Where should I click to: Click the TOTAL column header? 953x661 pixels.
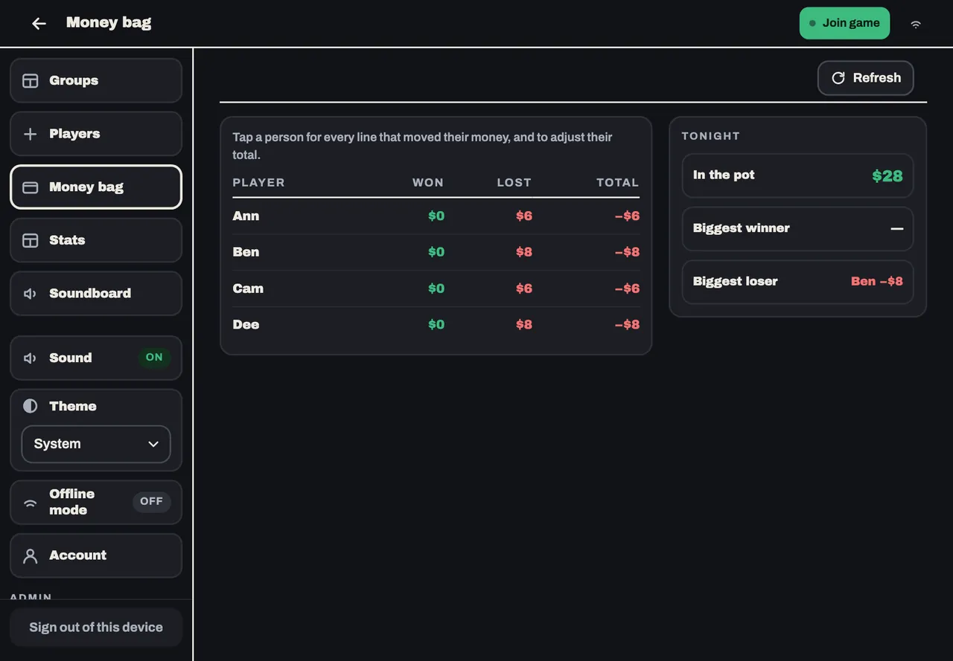click(618, 182)
